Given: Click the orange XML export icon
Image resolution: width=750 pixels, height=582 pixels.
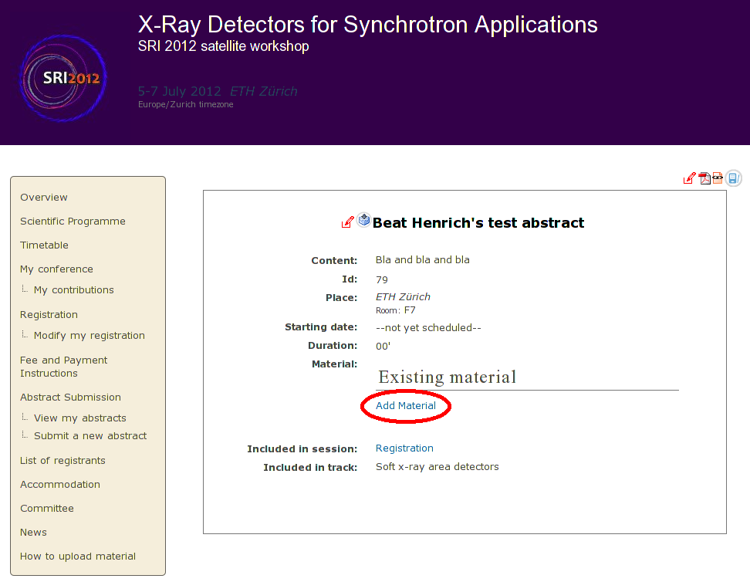Looking at the screenshot, I should 718,178.
